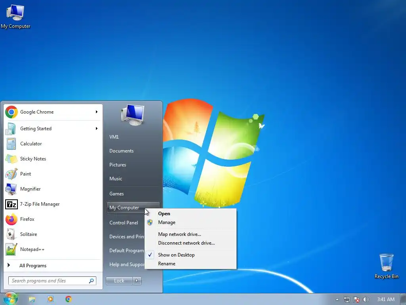Click the shield icon beside Manage
The image size is (406, 305).
pos(150,222)
